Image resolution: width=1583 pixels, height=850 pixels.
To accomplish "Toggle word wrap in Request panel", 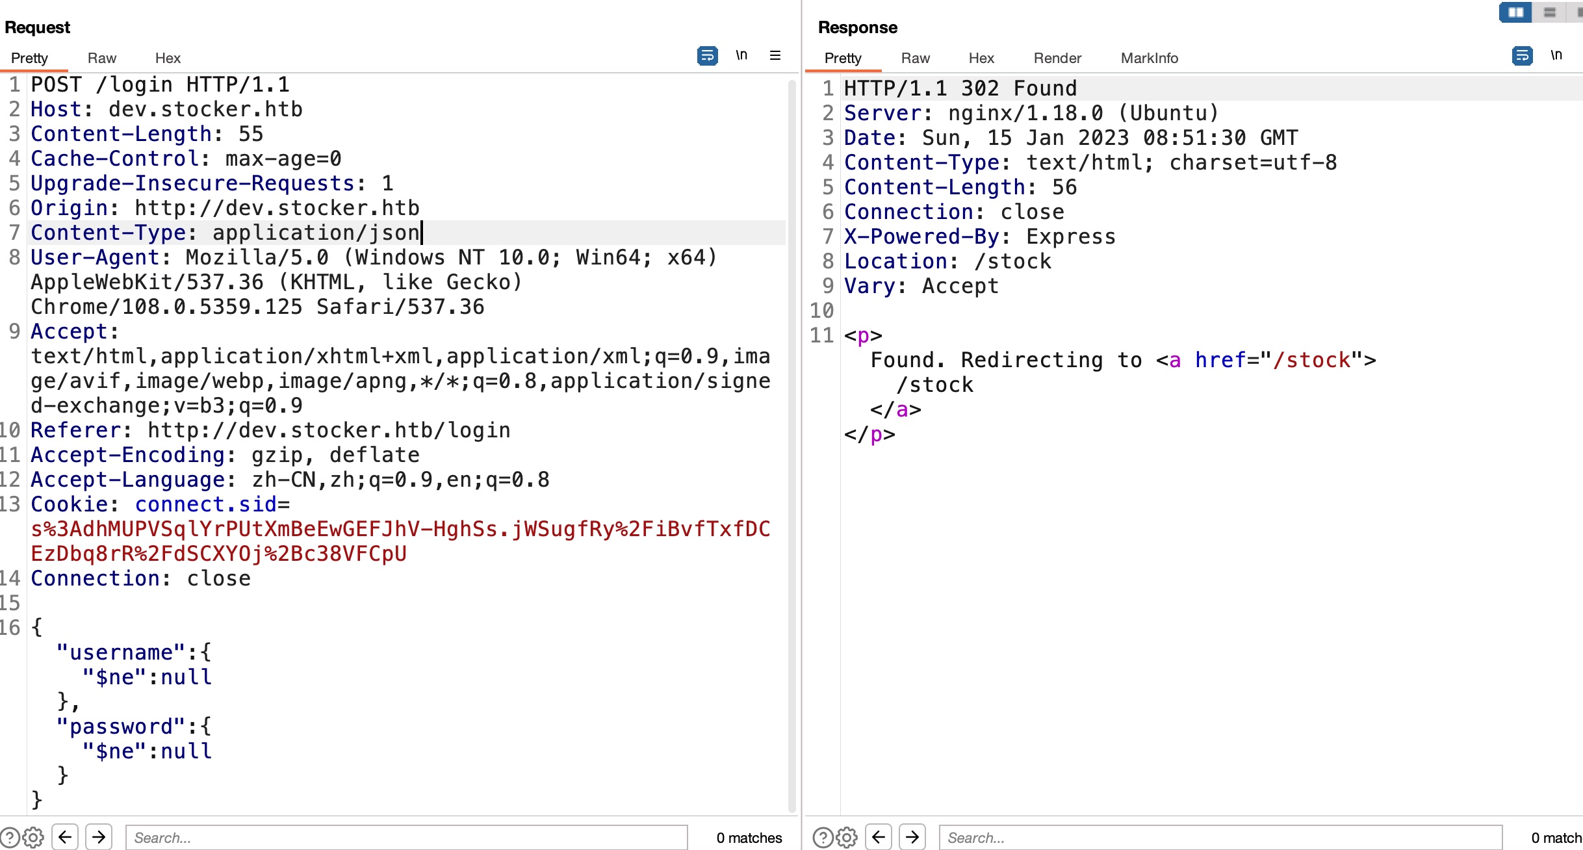I will [x=707, y=56].
